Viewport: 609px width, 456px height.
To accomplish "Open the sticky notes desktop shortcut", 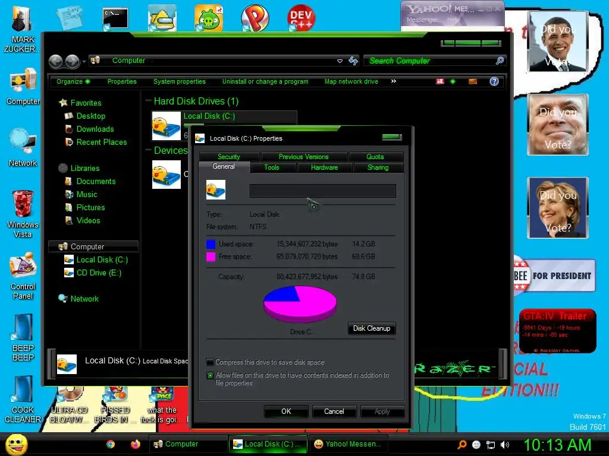I will (69, 18).
